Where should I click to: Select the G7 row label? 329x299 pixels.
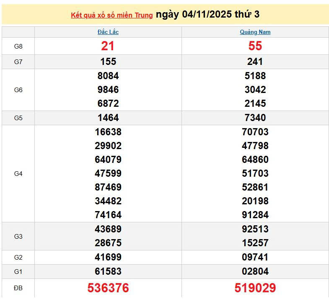(x=18, y=62)
